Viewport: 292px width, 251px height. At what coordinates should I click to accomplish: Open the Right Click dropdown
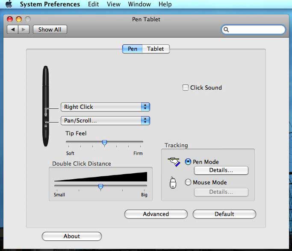tap(105, 107)
